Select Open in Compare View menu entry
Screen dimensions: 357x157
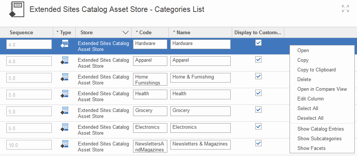pos(322,89)
